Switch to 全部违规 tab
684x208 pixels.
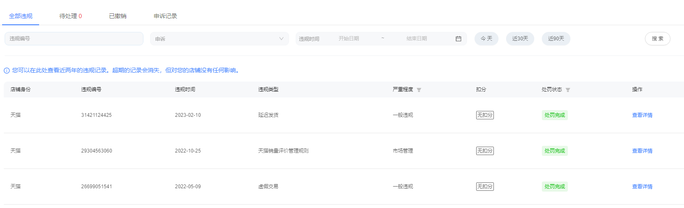pyautogui.click(x=21, y=16)
